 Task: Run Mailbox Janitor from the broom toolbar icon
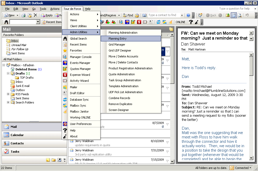point(170,22)
